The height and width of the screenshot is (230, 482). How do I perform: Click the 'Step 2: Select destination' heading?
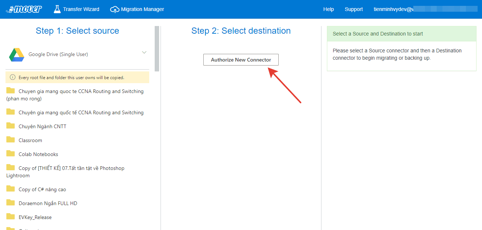pyautogui.click(x=241, y=31)
